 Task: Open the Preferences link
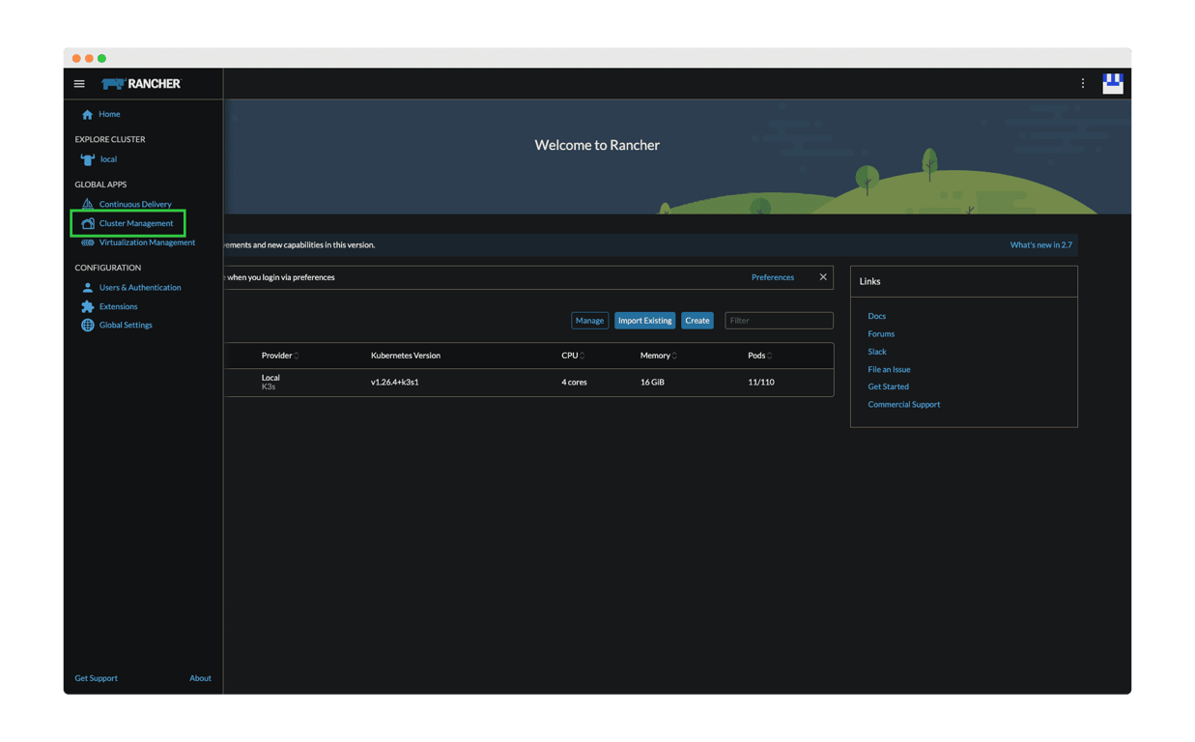773,277
